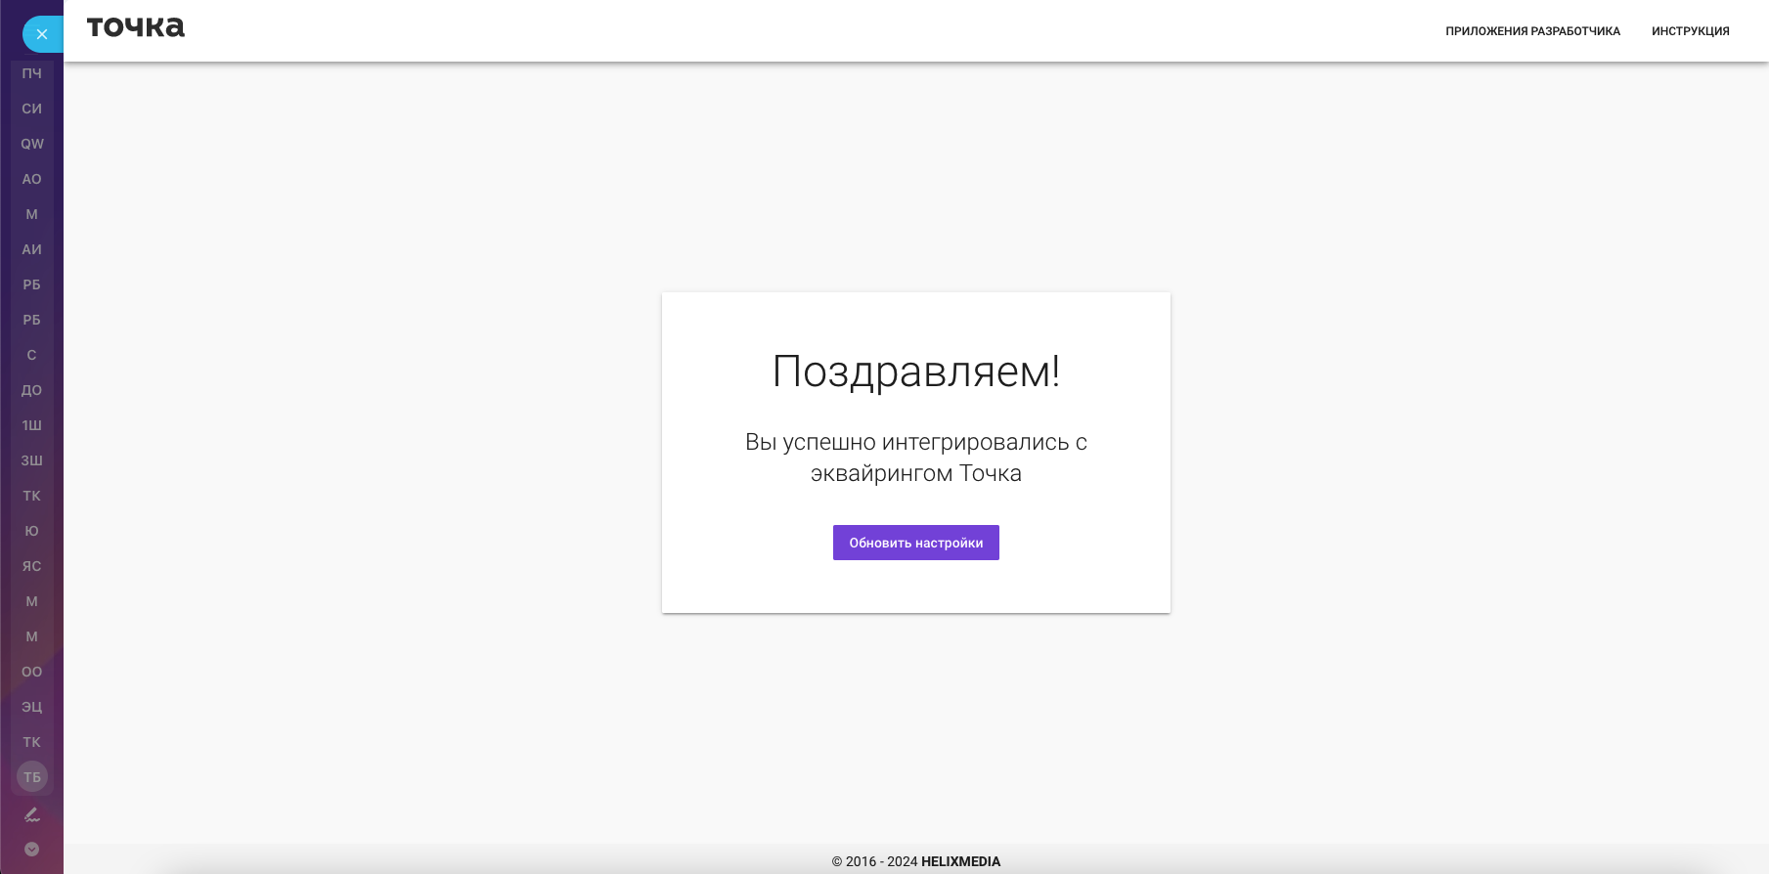Open the 3Ш sidebar item
The width and height of the screenshot is (1769, 874).
click(x=32, y=460)
